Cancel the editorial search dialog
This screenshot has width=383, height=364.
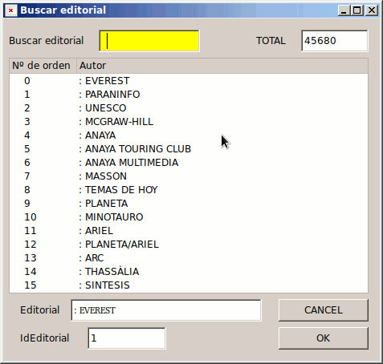(324, 310)
